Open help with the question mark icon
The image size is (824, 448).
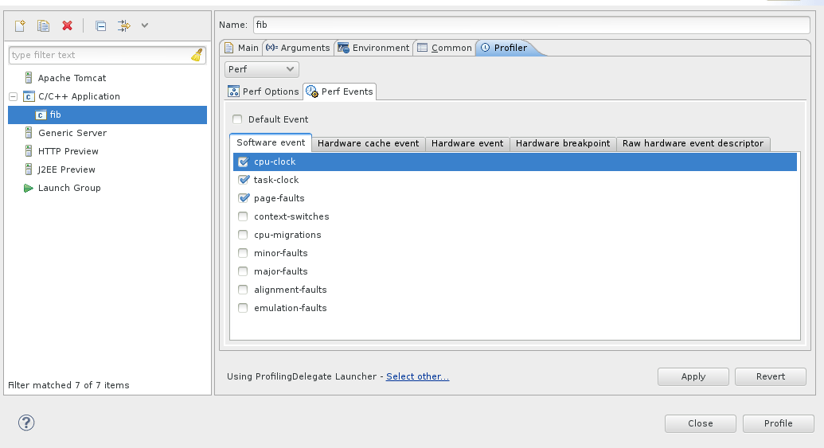[26, 423]
